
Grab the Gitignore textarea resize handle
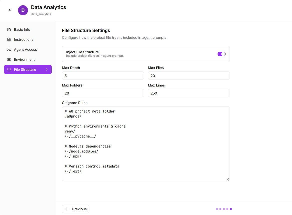[228, 179]
